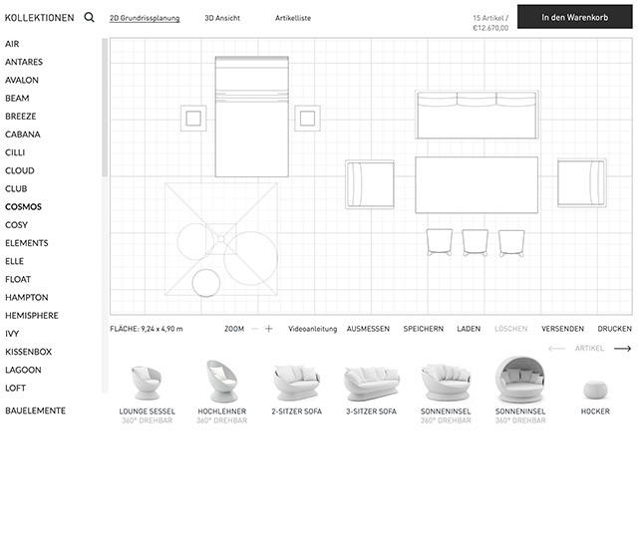Image resolution: width=638 pixels, height=553 pixels.
Task: Select the Hocker stool item
Action: [x=595, y=387]
